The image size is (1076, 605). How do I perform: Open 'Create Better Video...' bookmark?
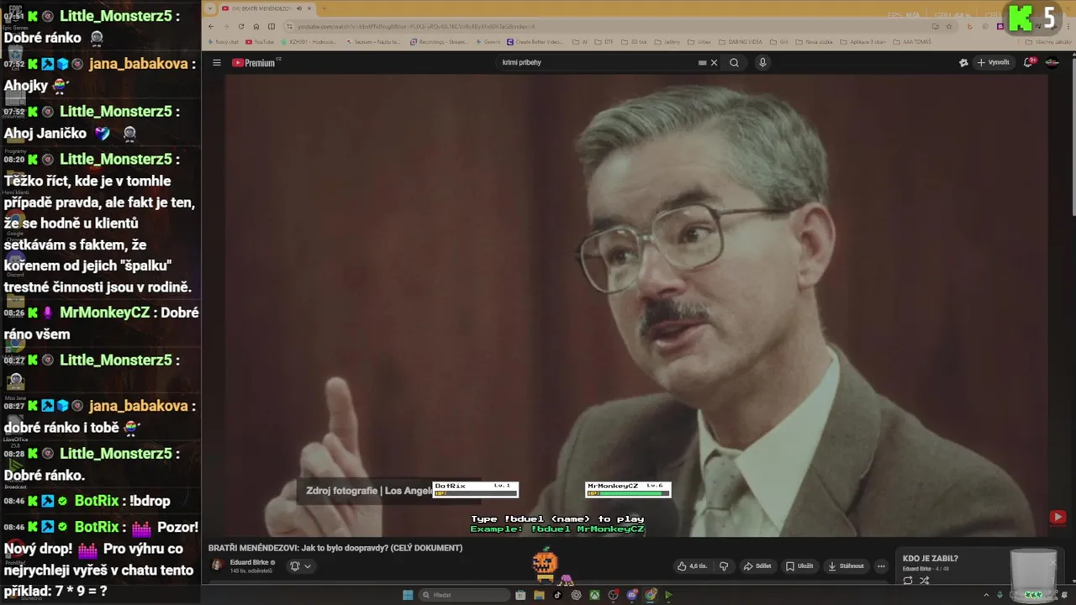tap(535, 41)
